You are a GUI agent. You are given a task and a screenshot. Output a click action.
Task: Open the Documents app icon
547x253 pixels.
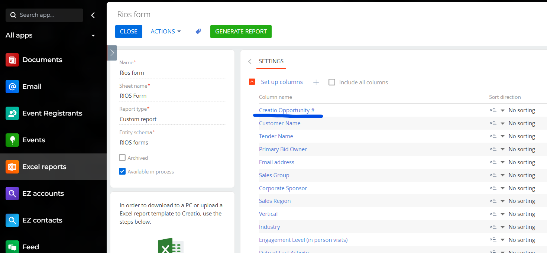[x=12, y=60]
